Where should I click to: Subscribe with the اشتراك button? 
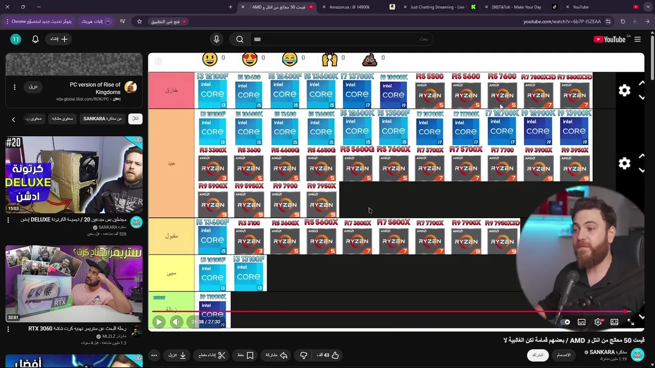[538, 355]
